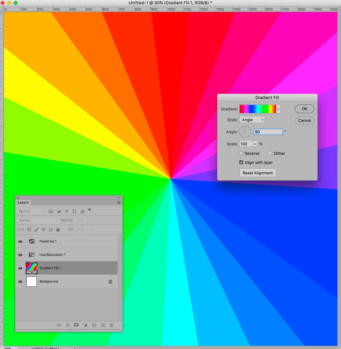Collapse the Layers panel with double arrows

(x=119, y=198)
